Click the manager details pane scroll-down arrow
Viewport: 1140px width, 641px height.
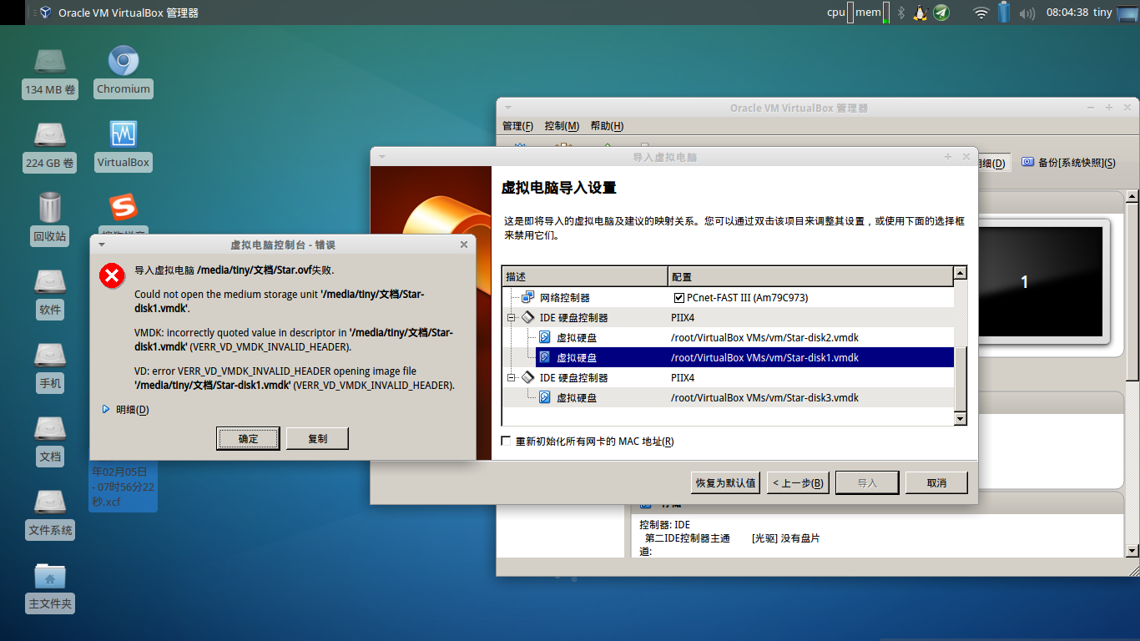(x=1132, y=550)
